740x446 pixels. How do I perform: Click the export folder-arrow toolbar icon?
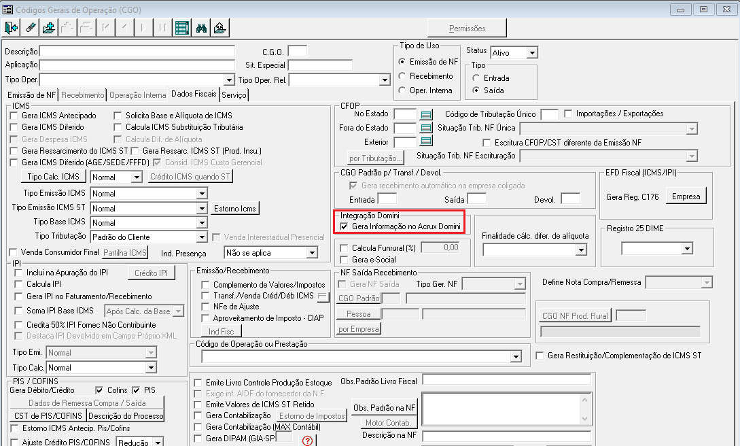[220, 28]
